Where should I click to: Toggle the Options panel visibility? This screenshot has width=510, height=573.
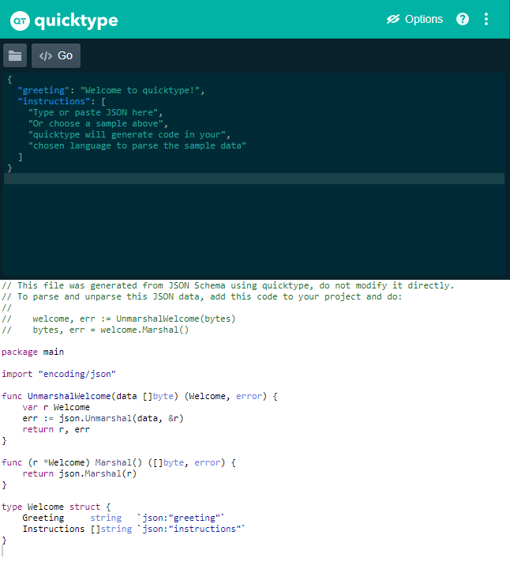tap(414, 19)
